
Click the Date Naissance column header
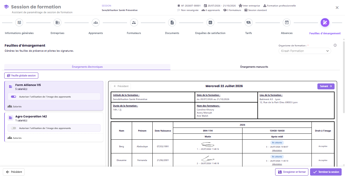[x=163, y=131]
